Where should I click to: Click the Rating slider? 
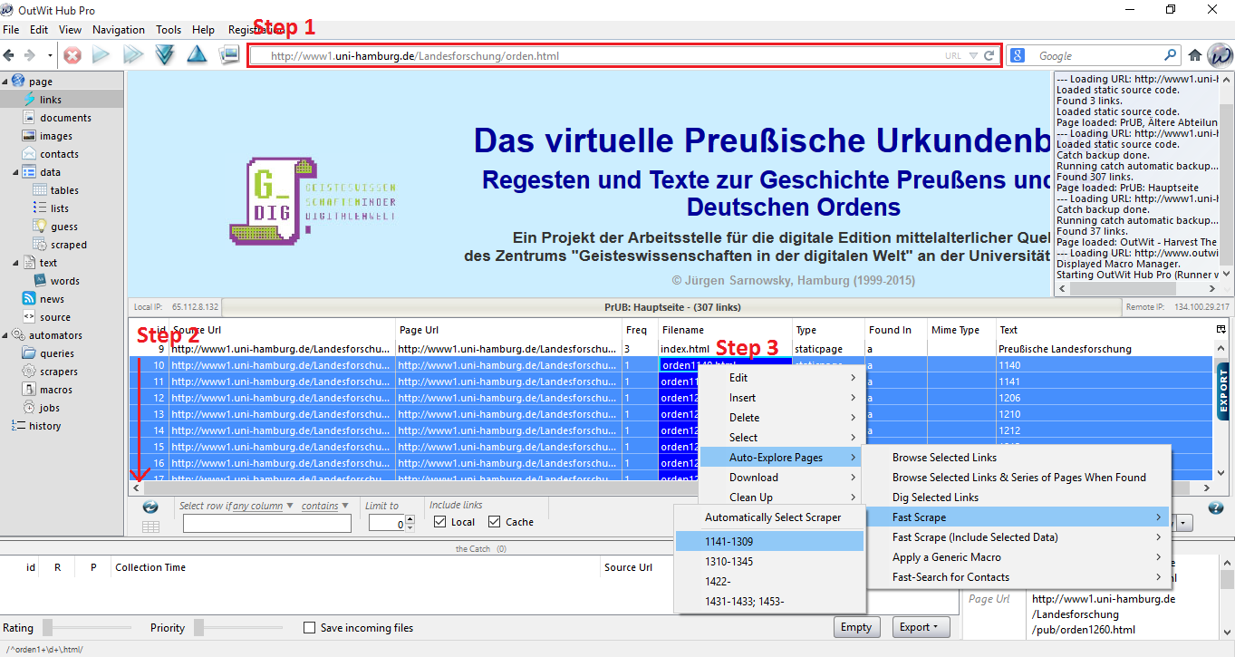87,627
